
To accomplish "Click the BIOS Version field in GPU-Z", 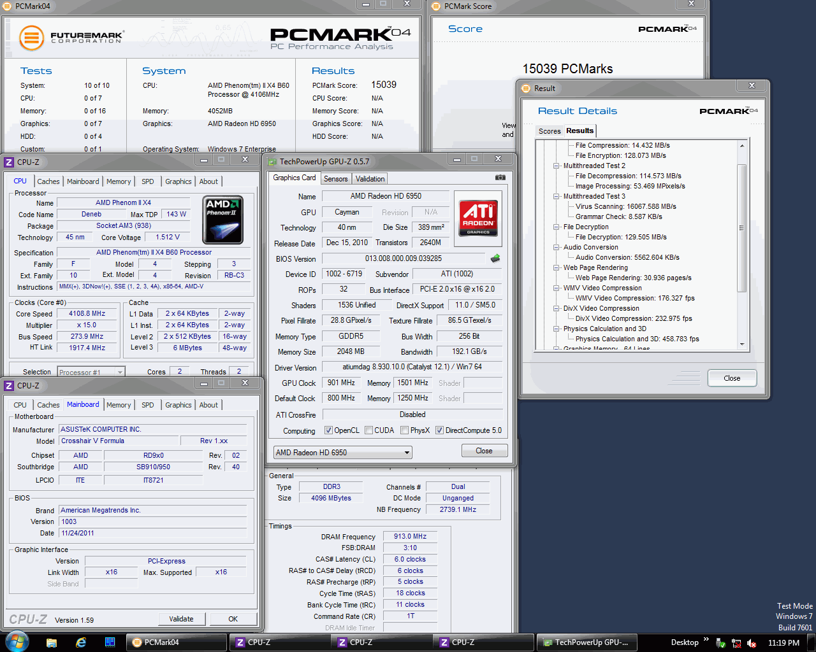I will pyautogui.click(x=404, y=259).
